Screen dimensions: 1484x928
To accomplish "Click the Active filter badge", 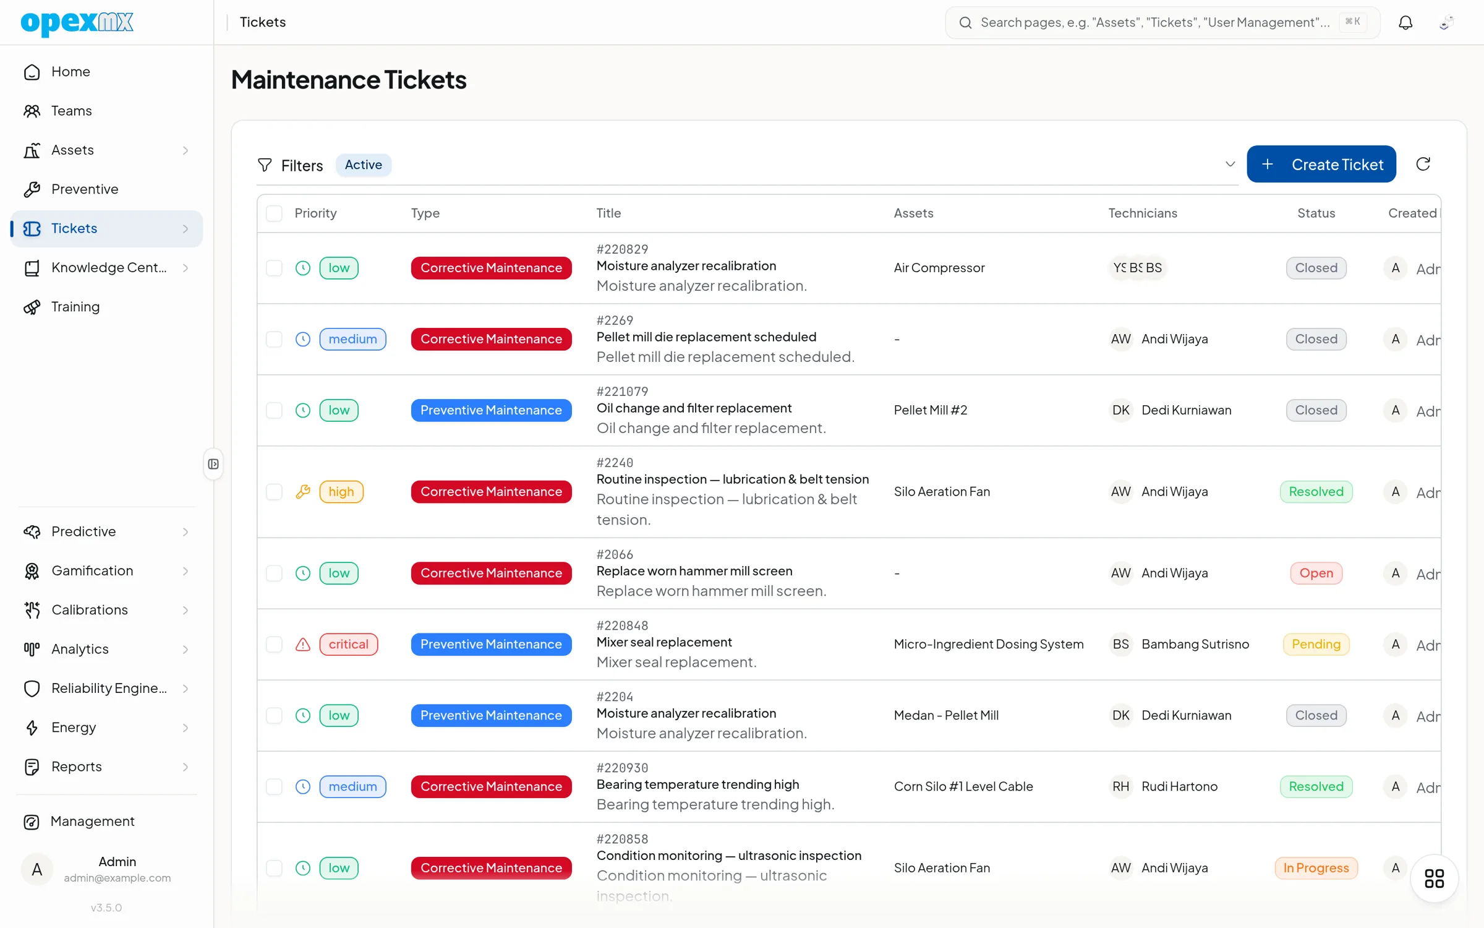I will pos(363,165).
